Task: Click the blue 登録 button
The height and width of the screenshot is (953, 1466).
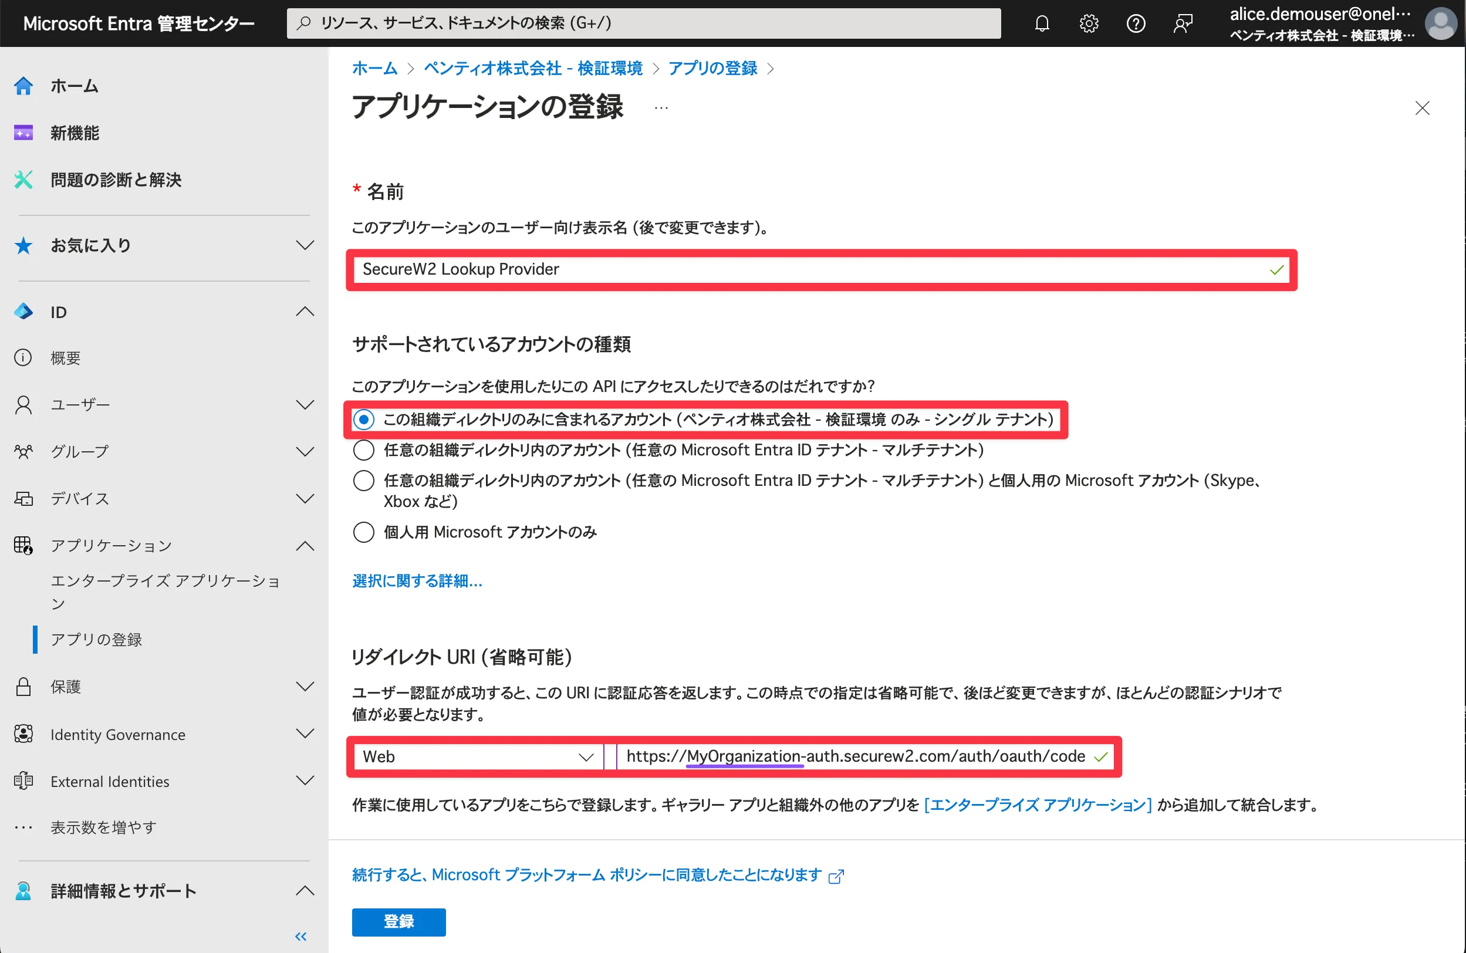Action: pyautogui.click(x=398, y=921)
